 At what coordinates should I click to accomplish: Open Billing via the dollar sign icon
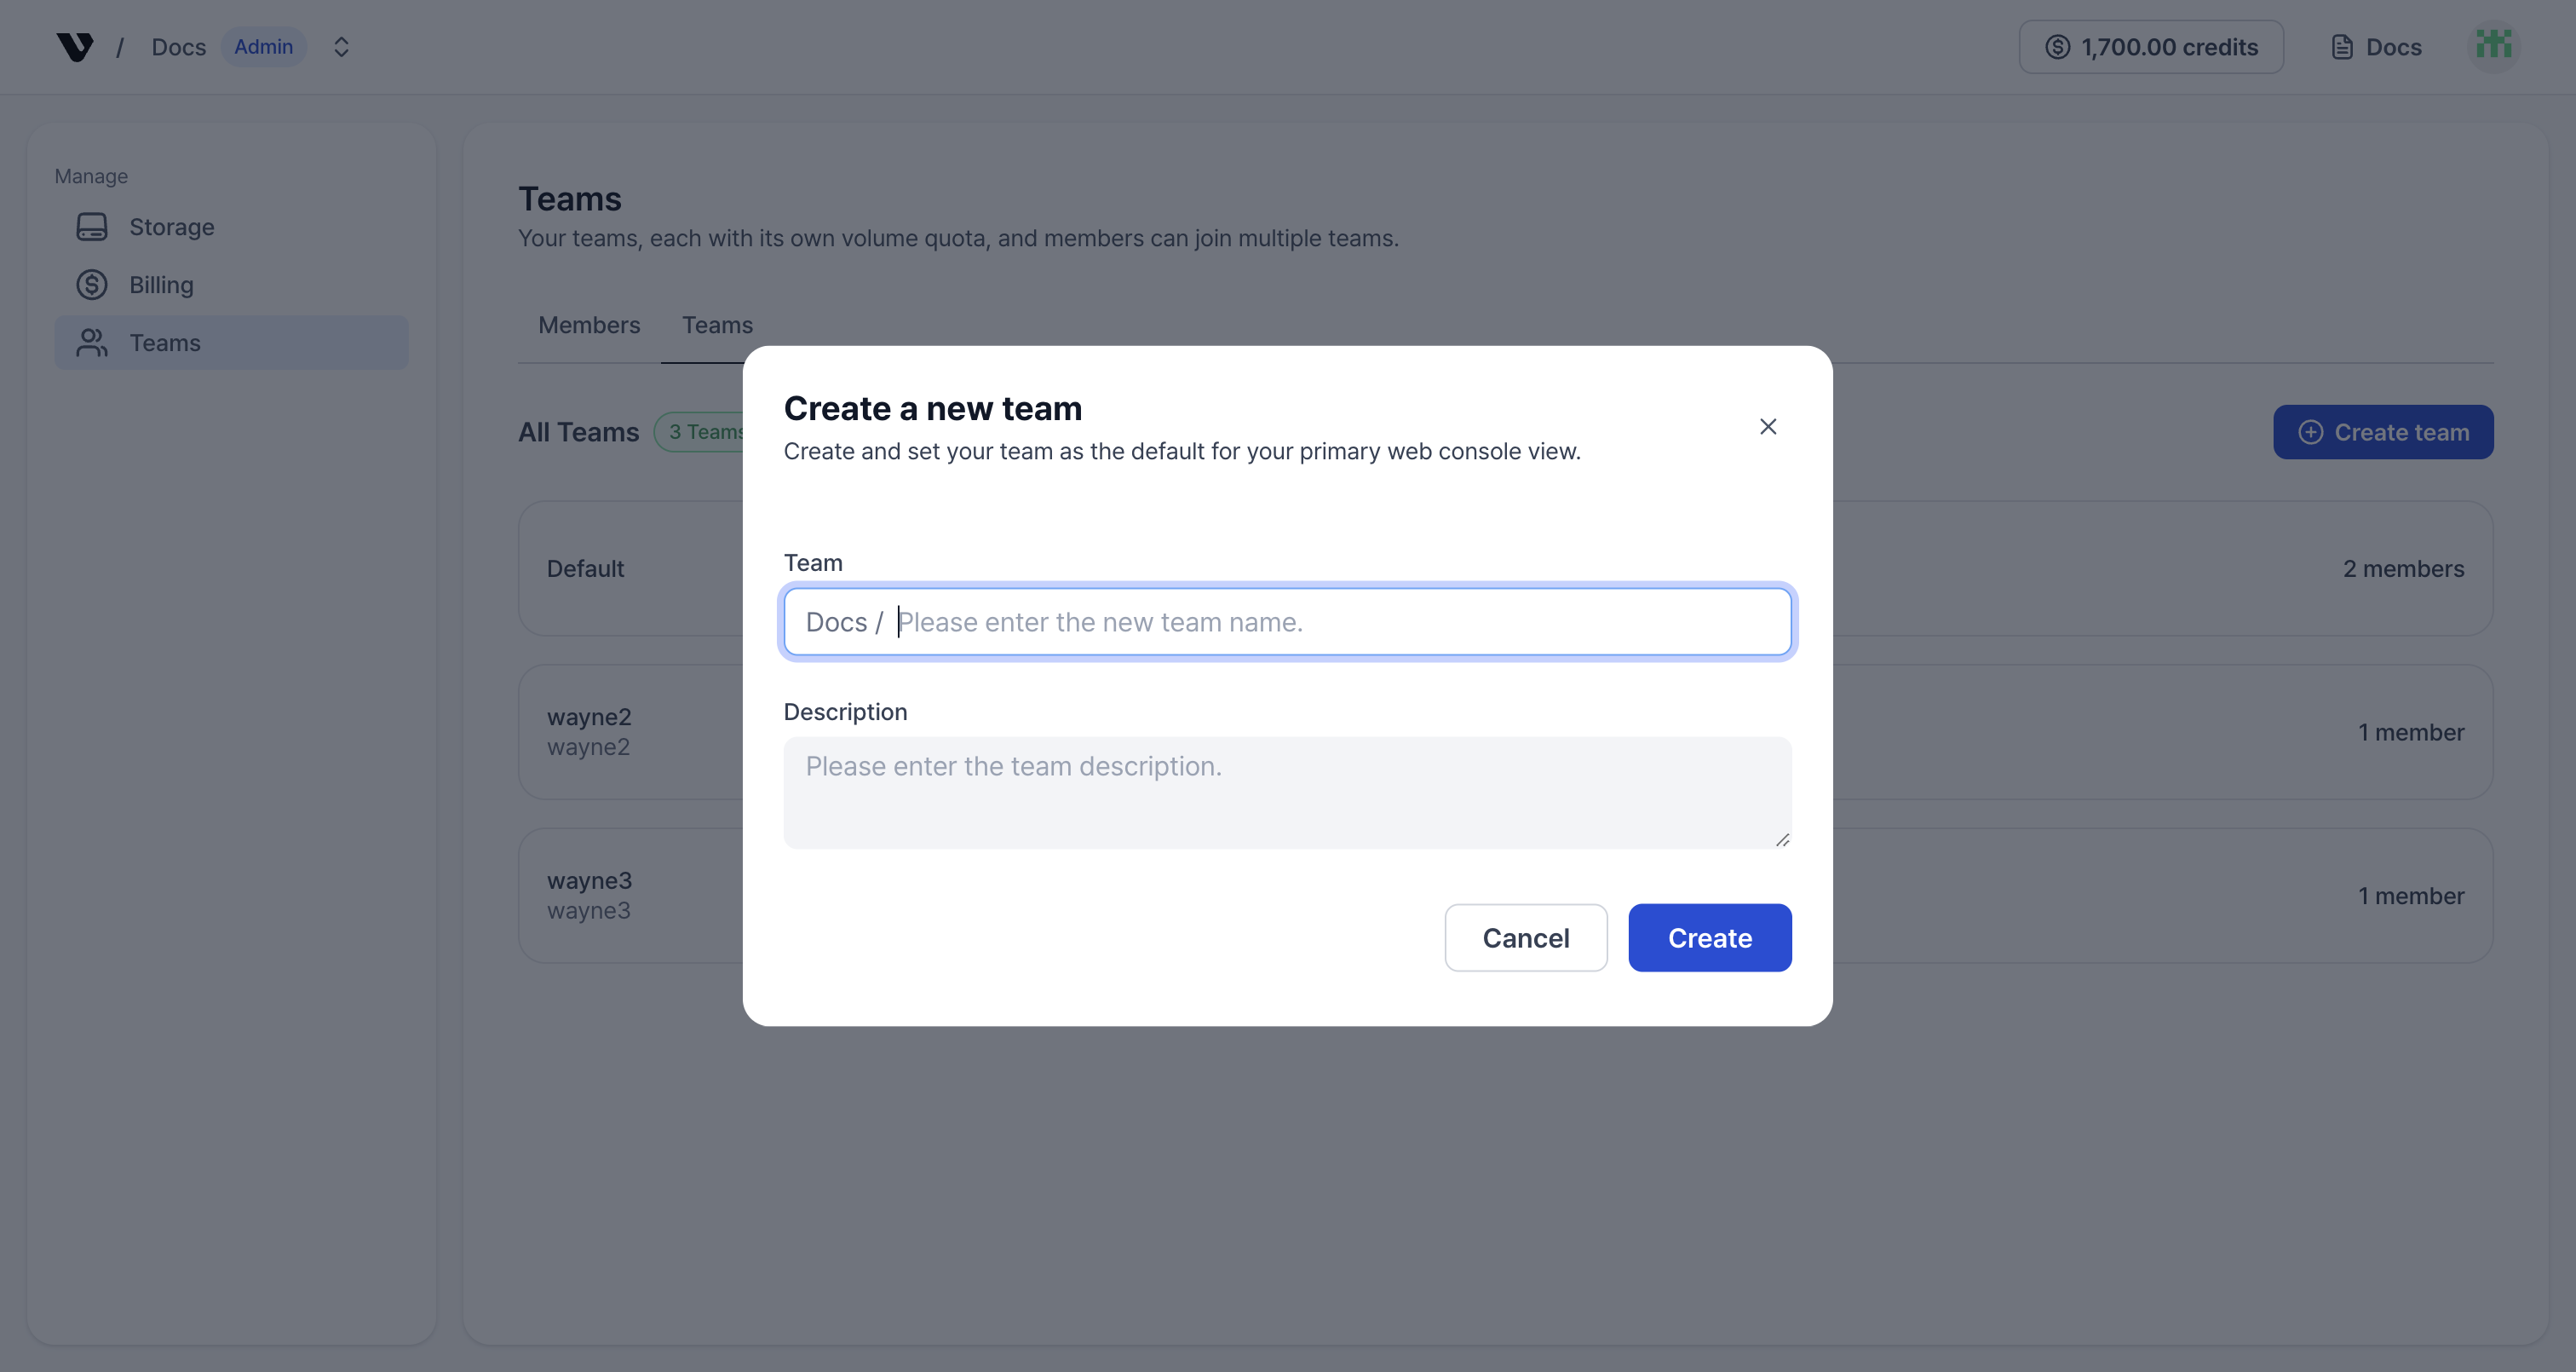[x=92, y=285]
